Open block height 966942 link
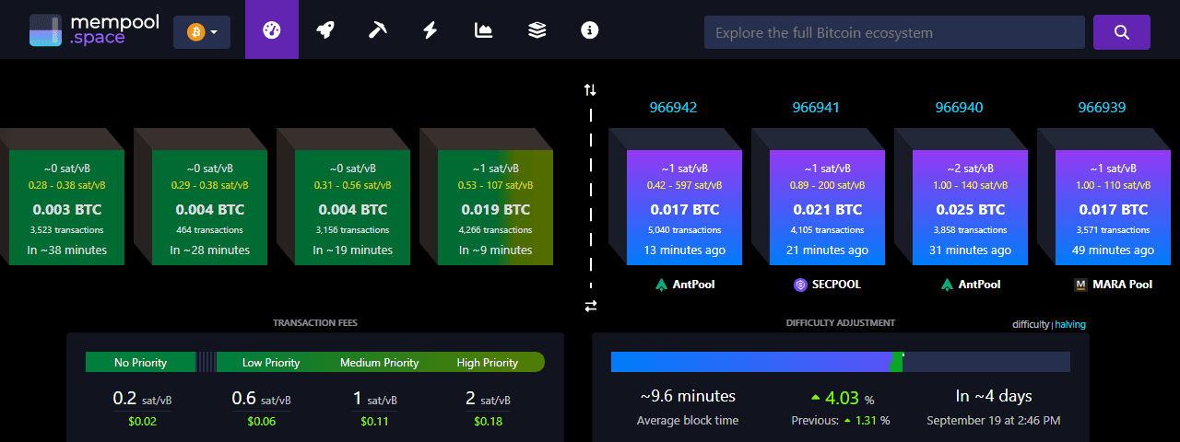The image size is (1180, 442). (x=673, y=108)
